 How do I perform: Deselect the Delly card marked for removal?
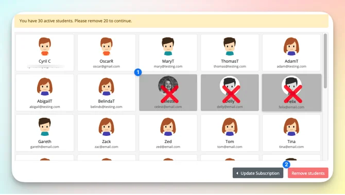coord(230,93)
